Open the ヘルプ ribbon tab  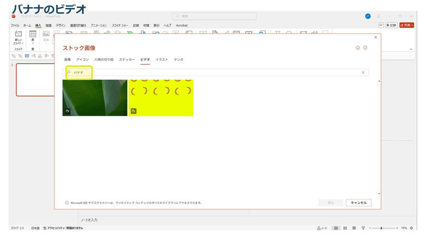point(167,25)
